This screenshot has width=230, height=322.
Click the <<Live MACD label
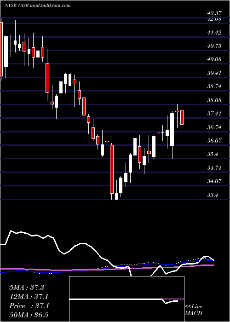pyautogui.click(x=194, y=310)
